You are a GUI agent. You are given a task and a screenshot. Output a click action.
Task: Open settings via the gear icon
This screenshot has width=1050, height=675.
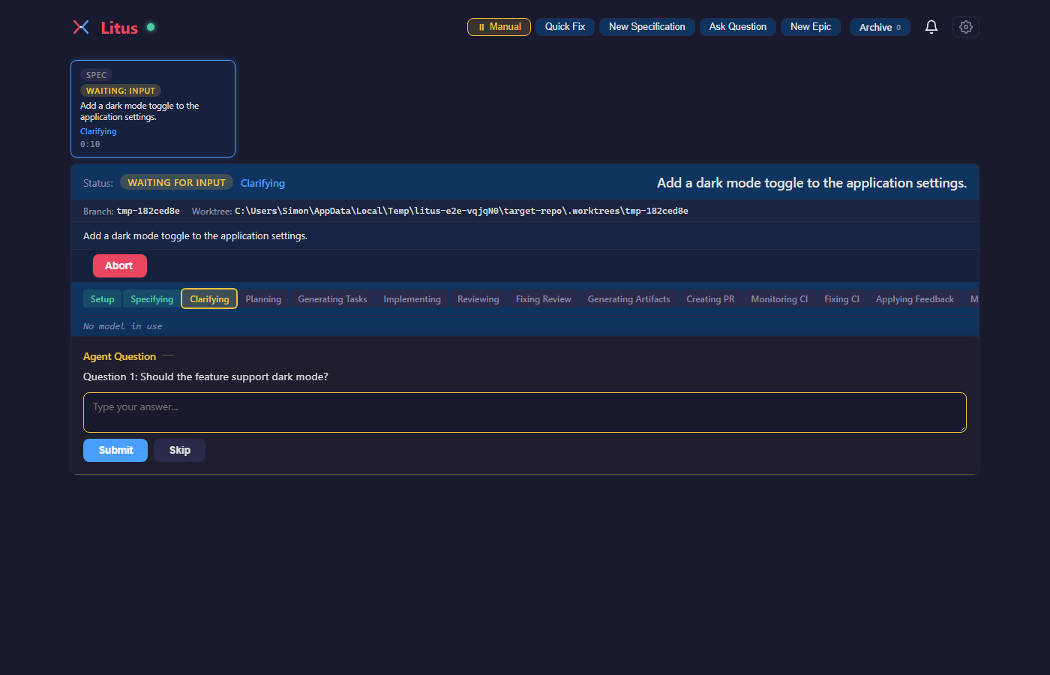click(966, 27)
